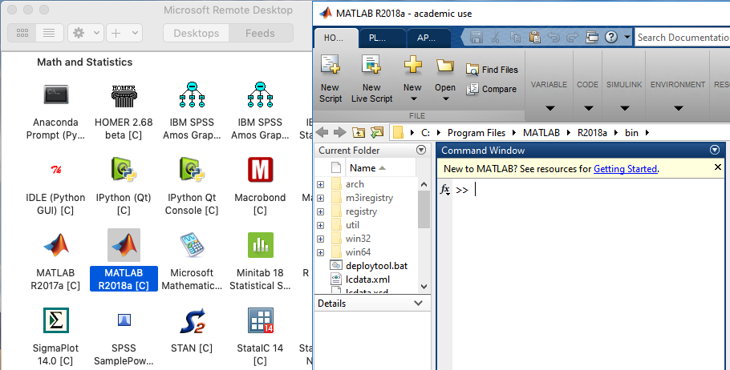Switch Remote Desktop to list view
Screen dimensions: 730x370
49,33
